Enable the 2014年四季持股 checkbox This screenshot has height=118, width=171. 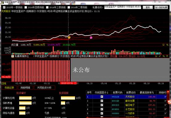(x=26, y=7)
